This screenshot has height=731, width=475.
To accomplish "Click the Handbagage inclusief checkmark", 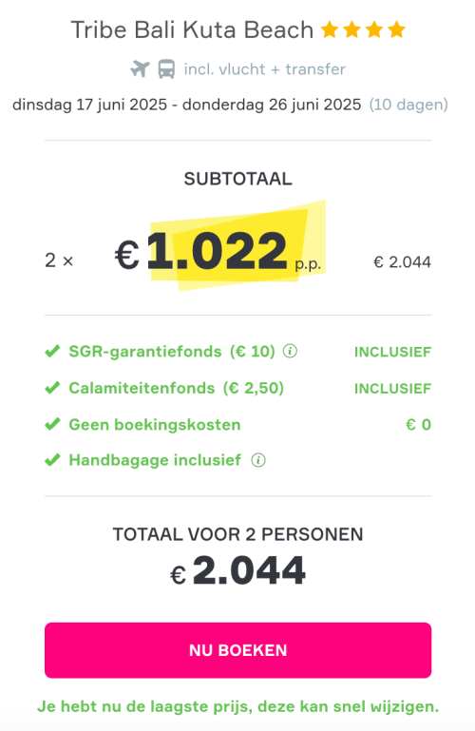I will (52, 460).
